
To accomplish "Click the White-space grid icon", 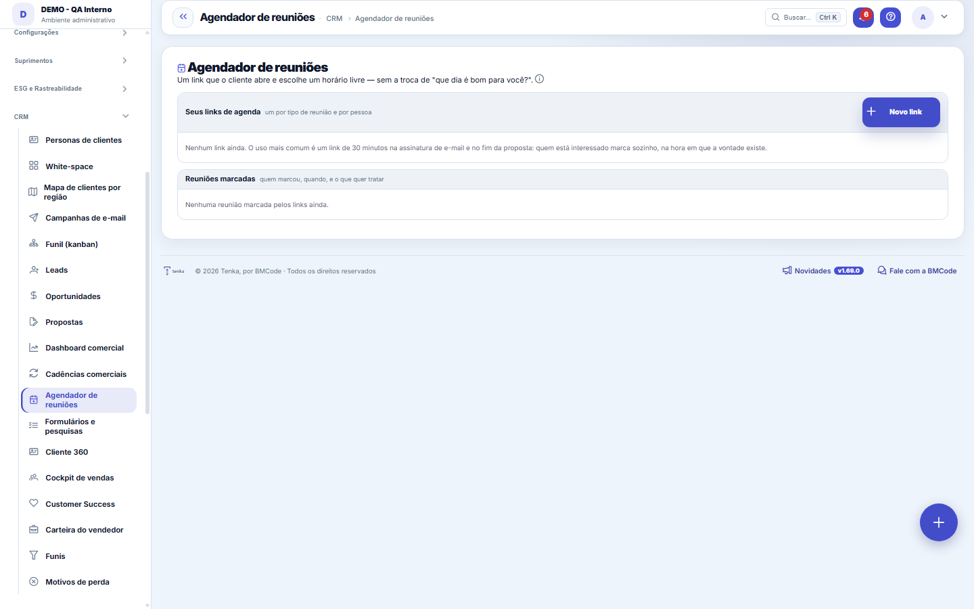I will (x=34, y=166).
